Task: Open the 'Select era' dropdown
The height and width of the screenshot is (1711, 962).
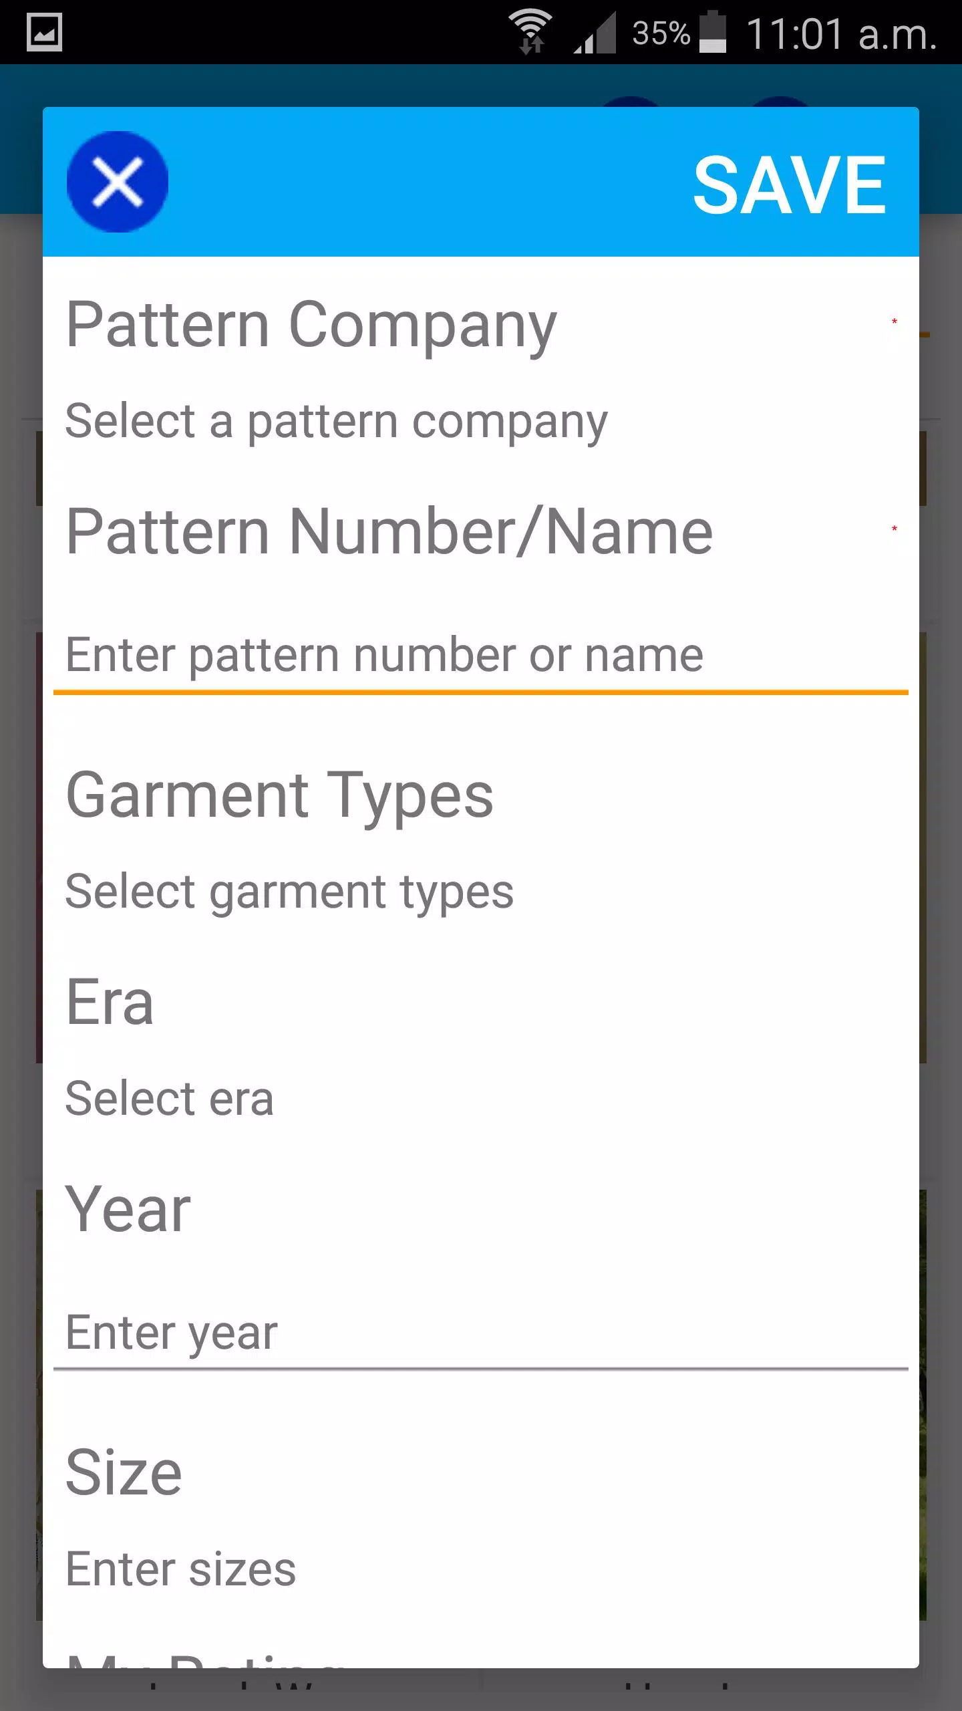Action: click(170, 1098)
